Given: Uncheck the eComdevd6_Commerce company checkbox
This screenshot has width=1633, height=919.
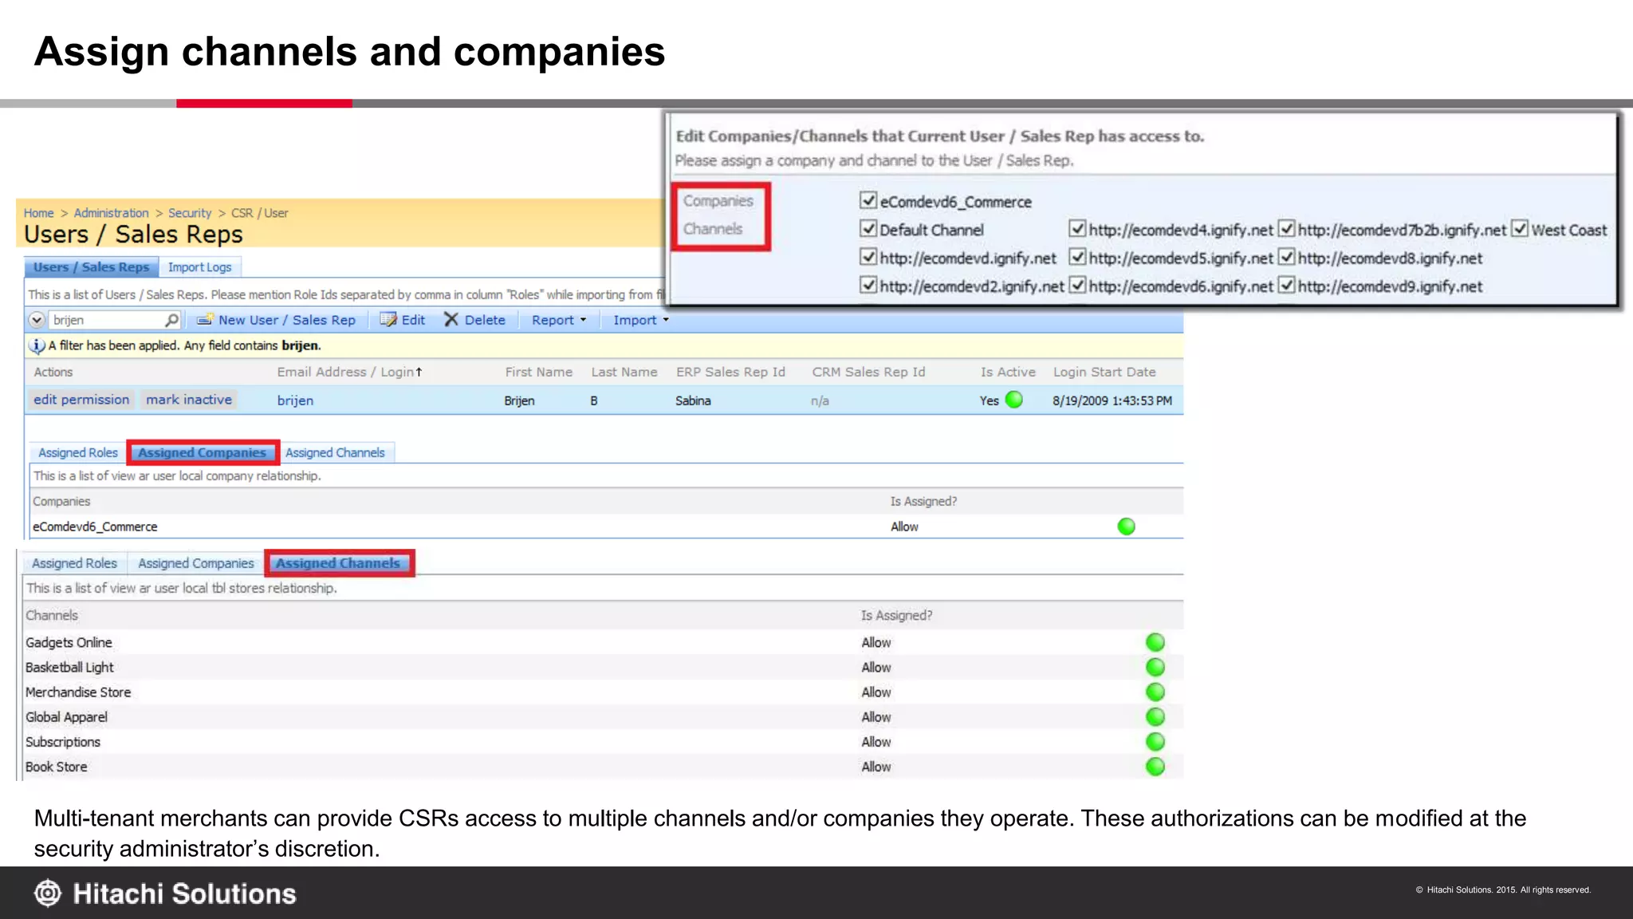Looking at the screenshot, I should point(868,200).
